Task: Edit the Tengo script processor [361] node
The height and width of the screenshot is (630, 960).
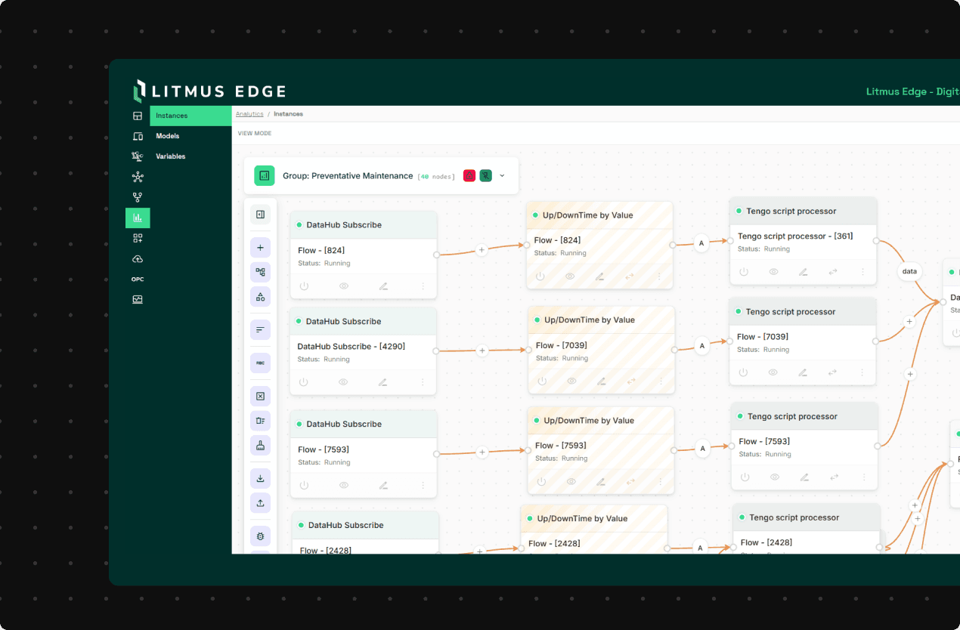Action: 803,272
